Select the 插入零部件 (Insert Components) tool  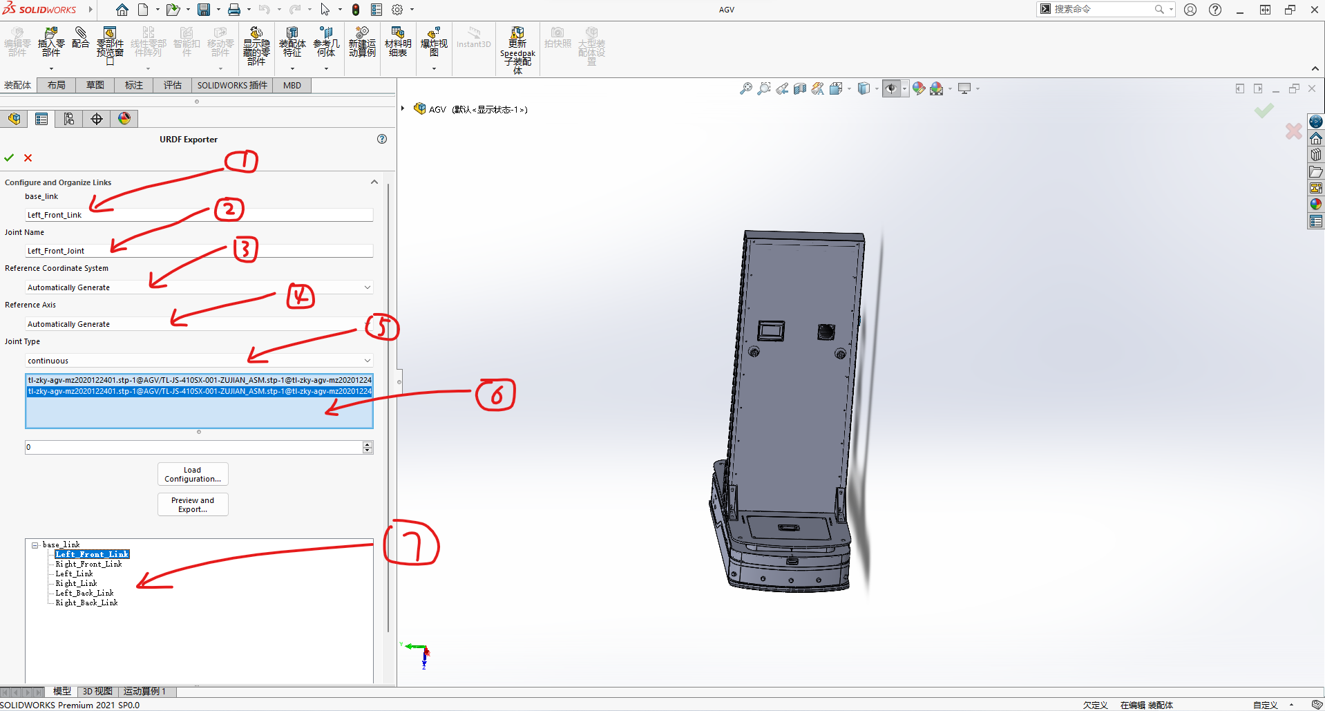pos(50,43)
